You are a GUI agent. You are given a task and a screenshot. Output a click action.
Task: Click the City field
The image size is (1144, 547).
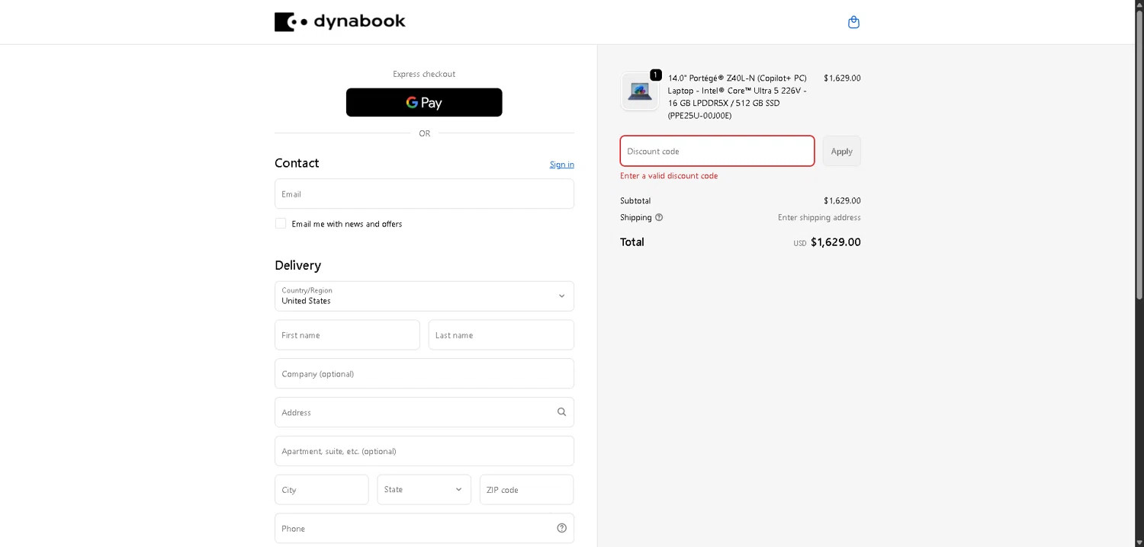coord(322,490)
